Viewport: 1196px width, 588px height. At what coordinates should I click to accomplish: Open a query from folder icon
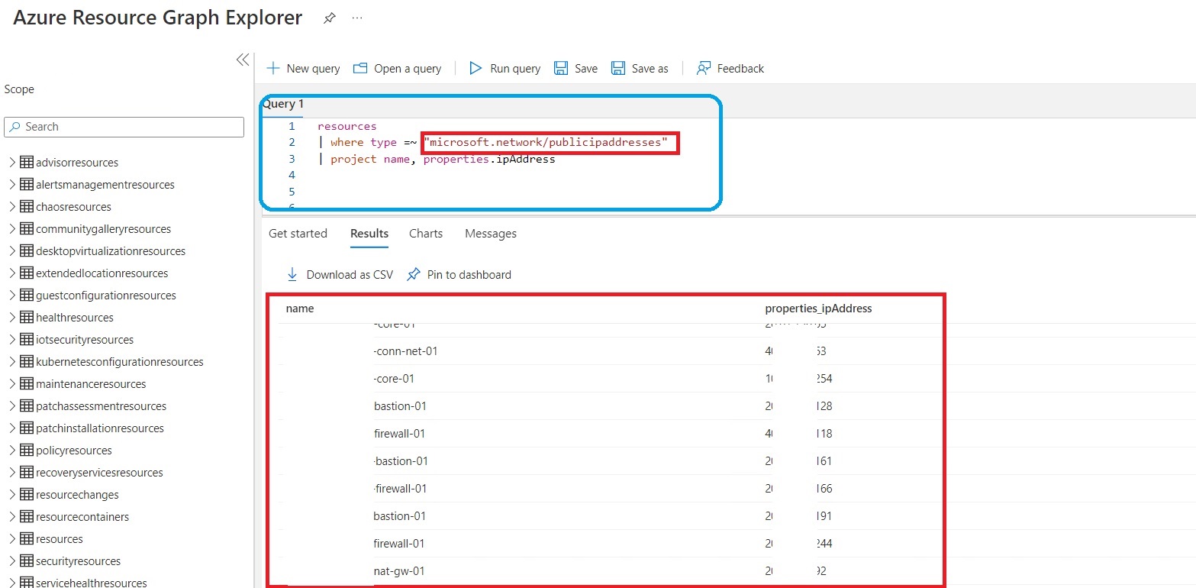click(x=360, y=69)
